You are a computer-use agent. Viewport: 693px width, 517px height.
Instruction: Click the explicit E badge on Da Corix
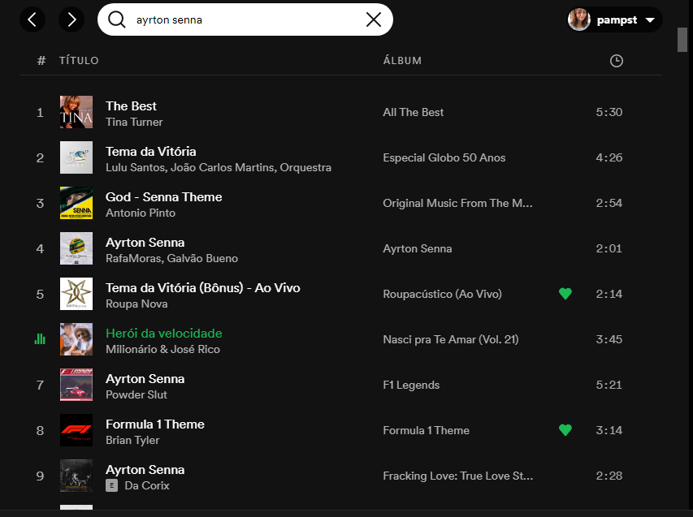point(112,485)
